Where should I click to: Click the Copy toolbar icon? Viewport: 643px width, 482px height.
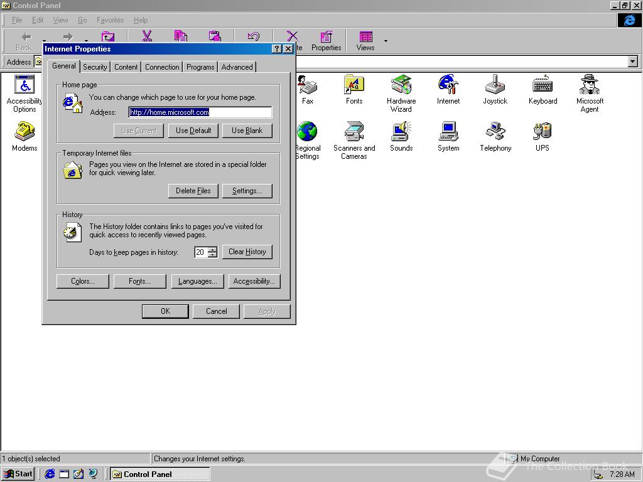(x=180, y=36)
